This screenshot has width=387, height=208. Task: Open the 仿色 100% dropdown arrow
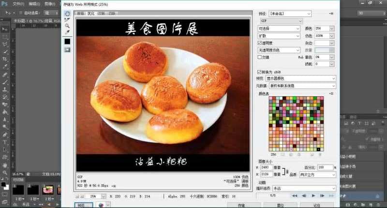[x=332, y=36]
